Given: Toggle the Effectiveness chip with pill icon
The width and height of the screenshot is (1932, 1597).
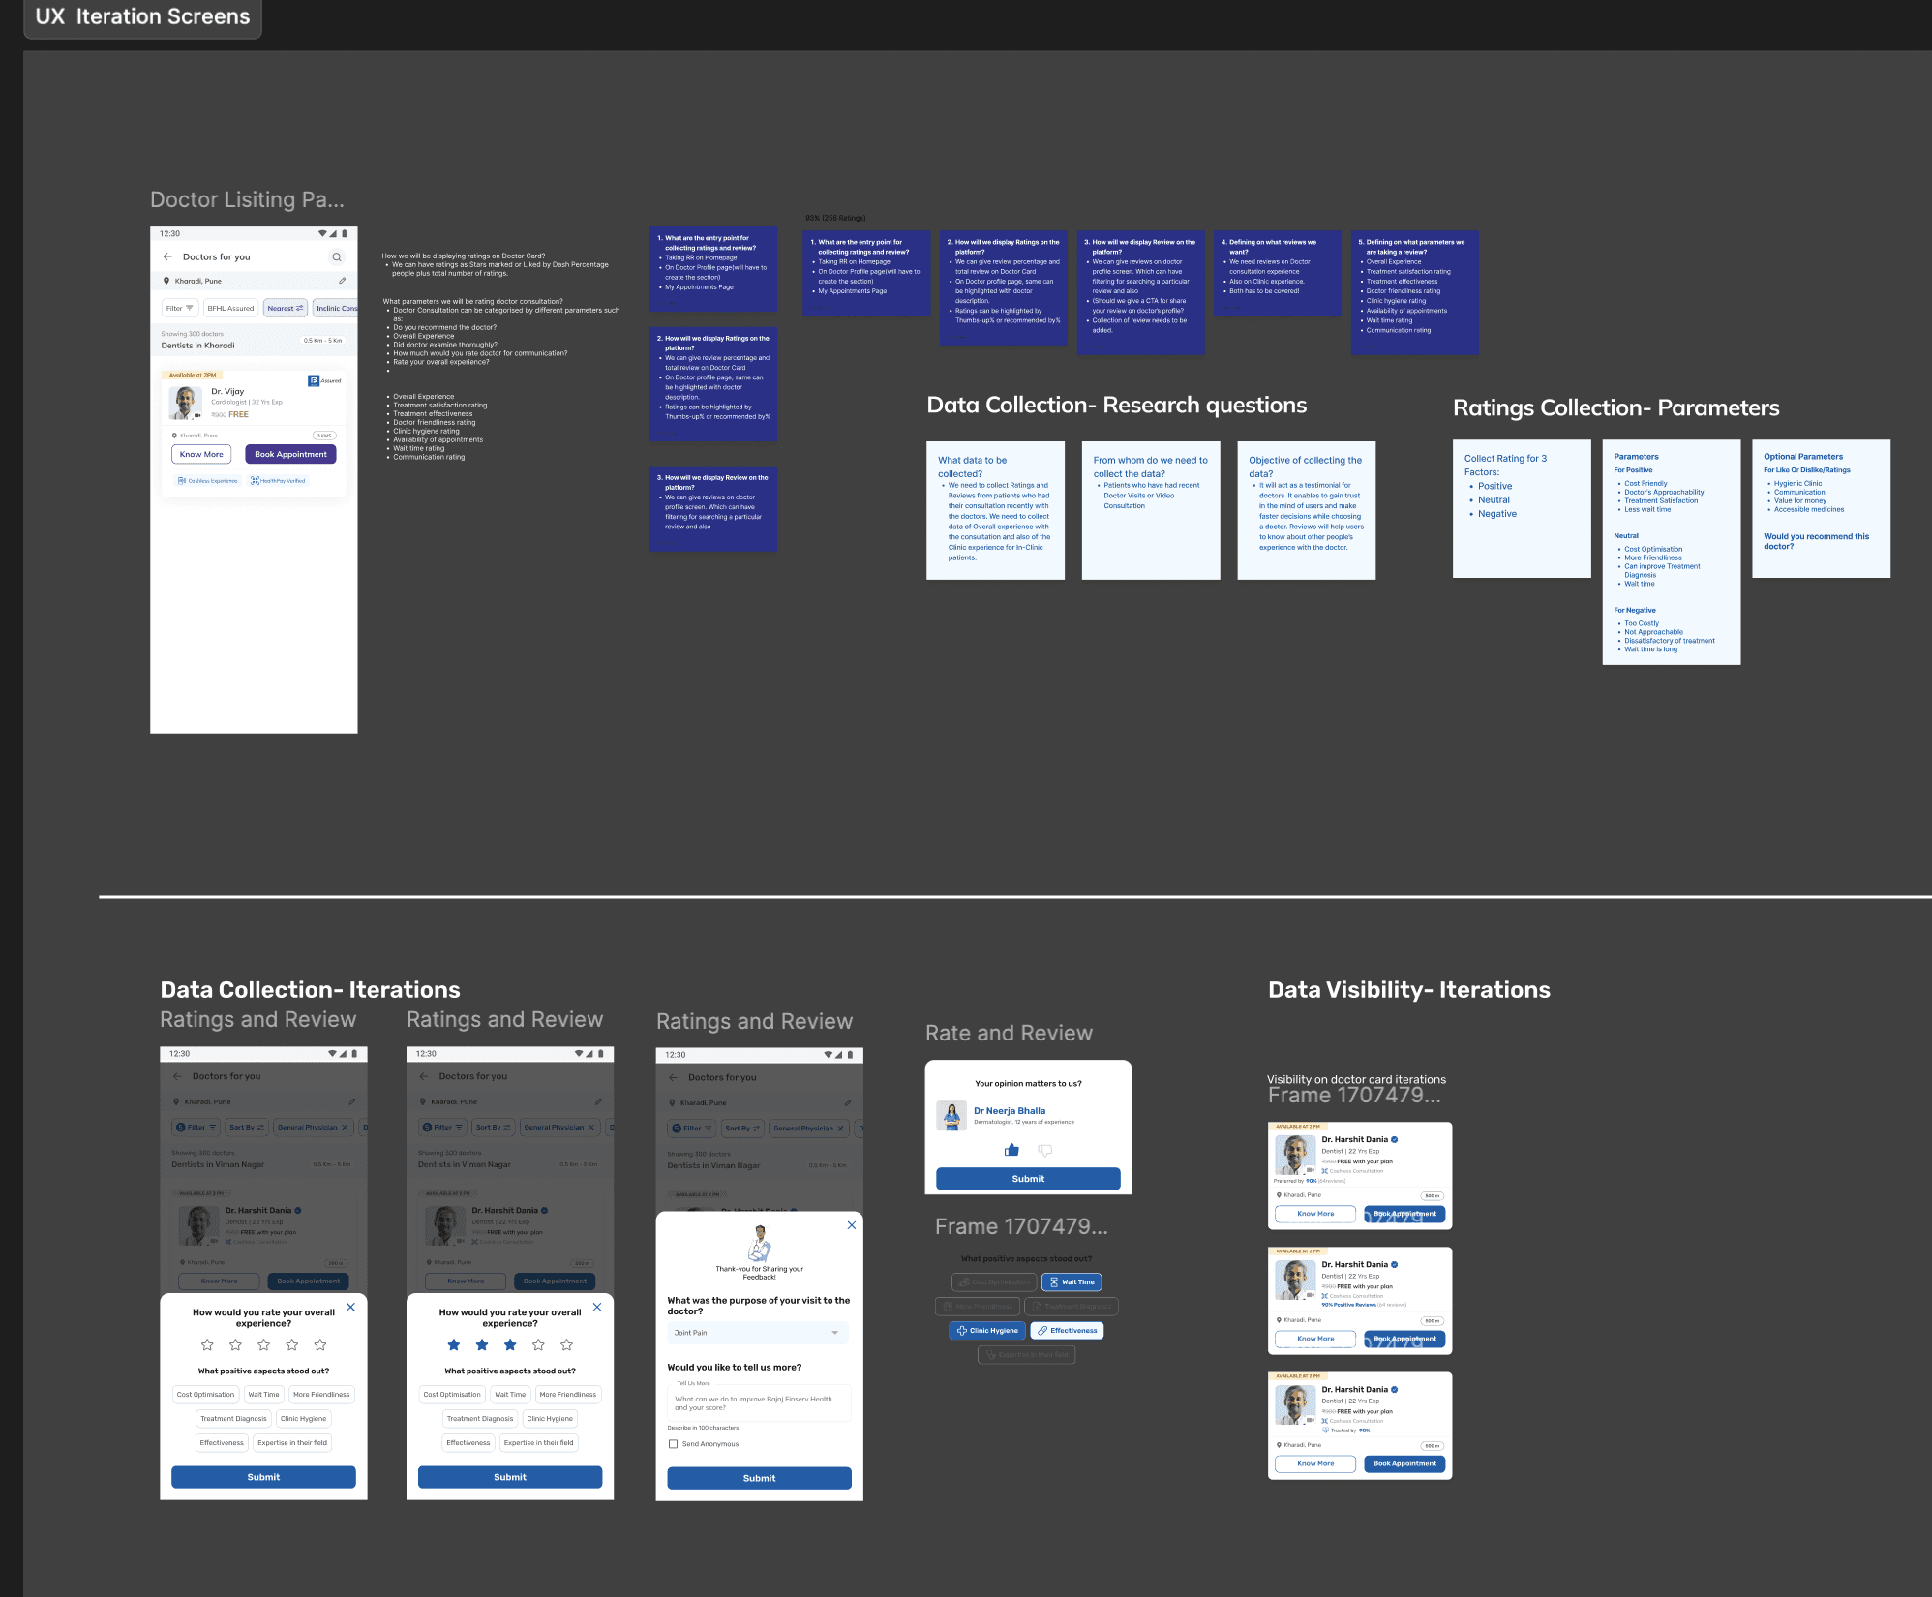Looking at the screenshot, I should (1067, 1331).
